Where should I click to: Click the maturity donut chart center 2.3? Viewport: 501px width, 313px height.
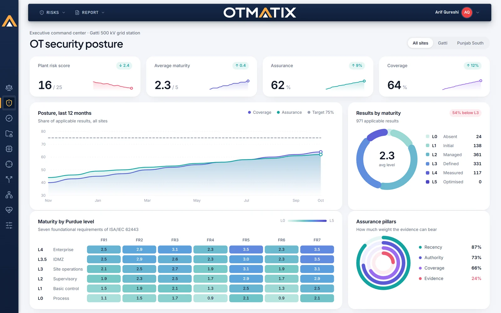tap(387, 156)
